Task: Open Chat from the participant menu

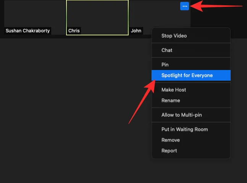Action: (x=167, y=50)
